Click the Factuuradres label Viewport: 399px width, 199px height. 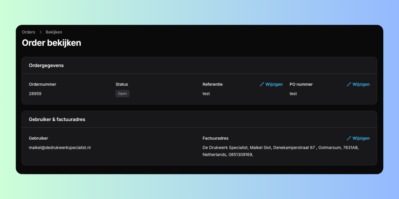pyautogui.click(x=215, y=138)
